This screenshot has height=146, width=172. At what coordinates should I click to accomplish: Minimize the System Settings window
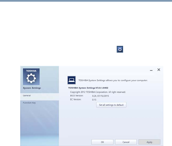(x=151, y=70)
